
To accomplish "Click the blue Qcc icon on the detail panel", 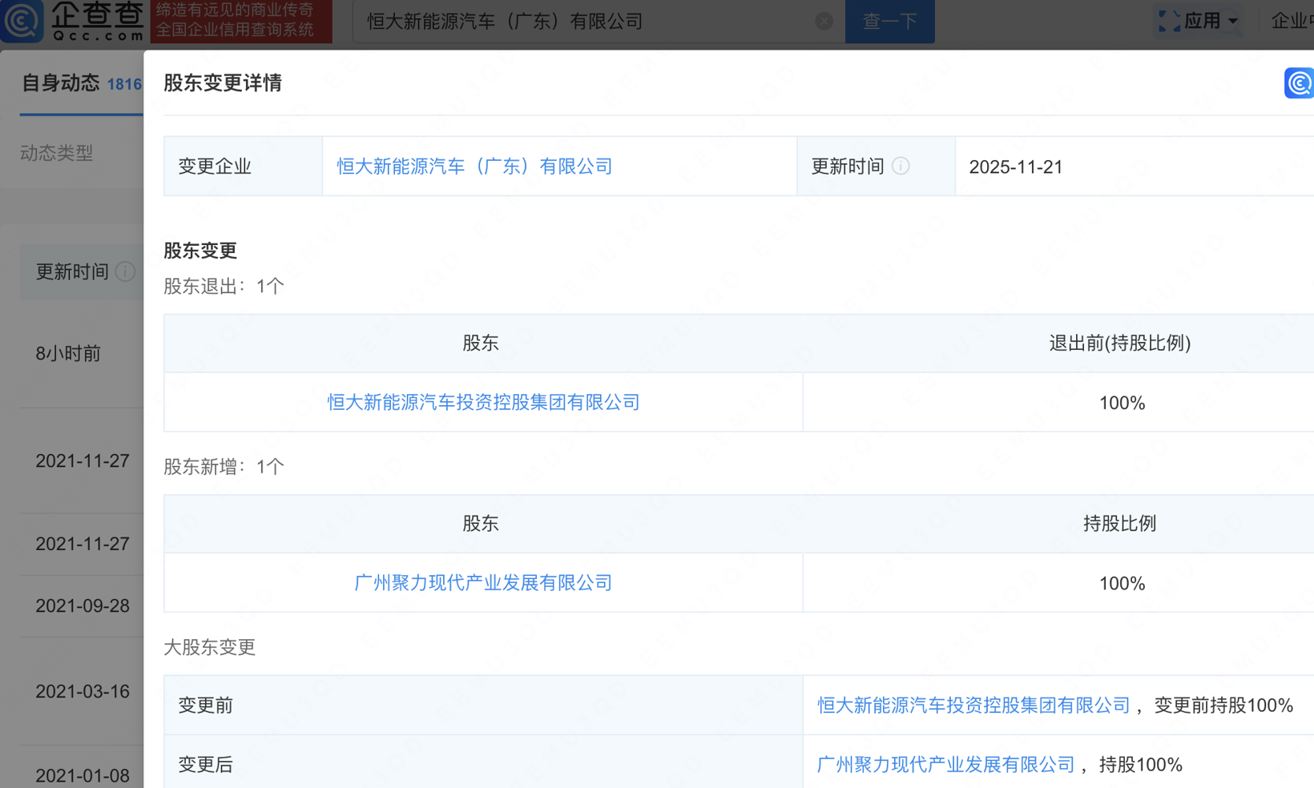I will coord(1299,83).
